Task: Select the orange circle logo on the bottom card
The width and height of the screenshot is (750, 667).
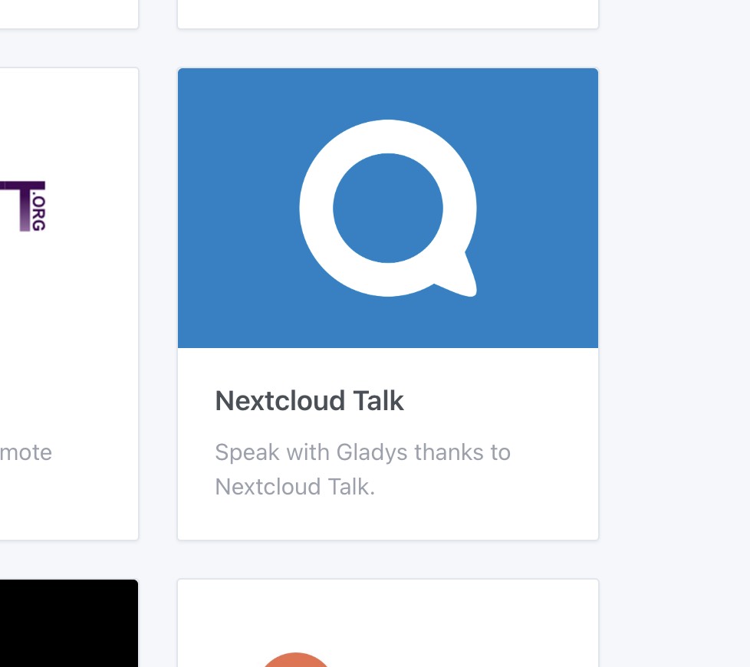Action: point(295,659)
